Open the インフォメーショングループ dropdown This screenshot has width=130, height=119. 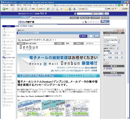click(x=111, y=42)
